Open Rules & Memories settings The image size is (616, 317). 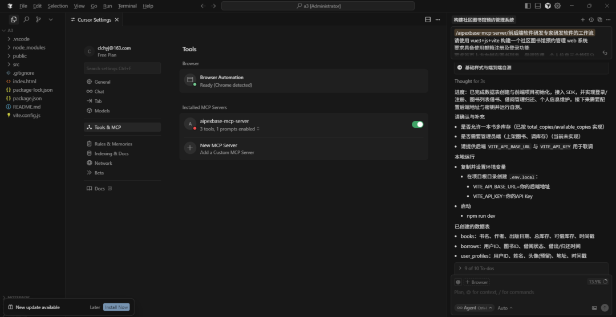pyautogui.click(x=122, y=144)
